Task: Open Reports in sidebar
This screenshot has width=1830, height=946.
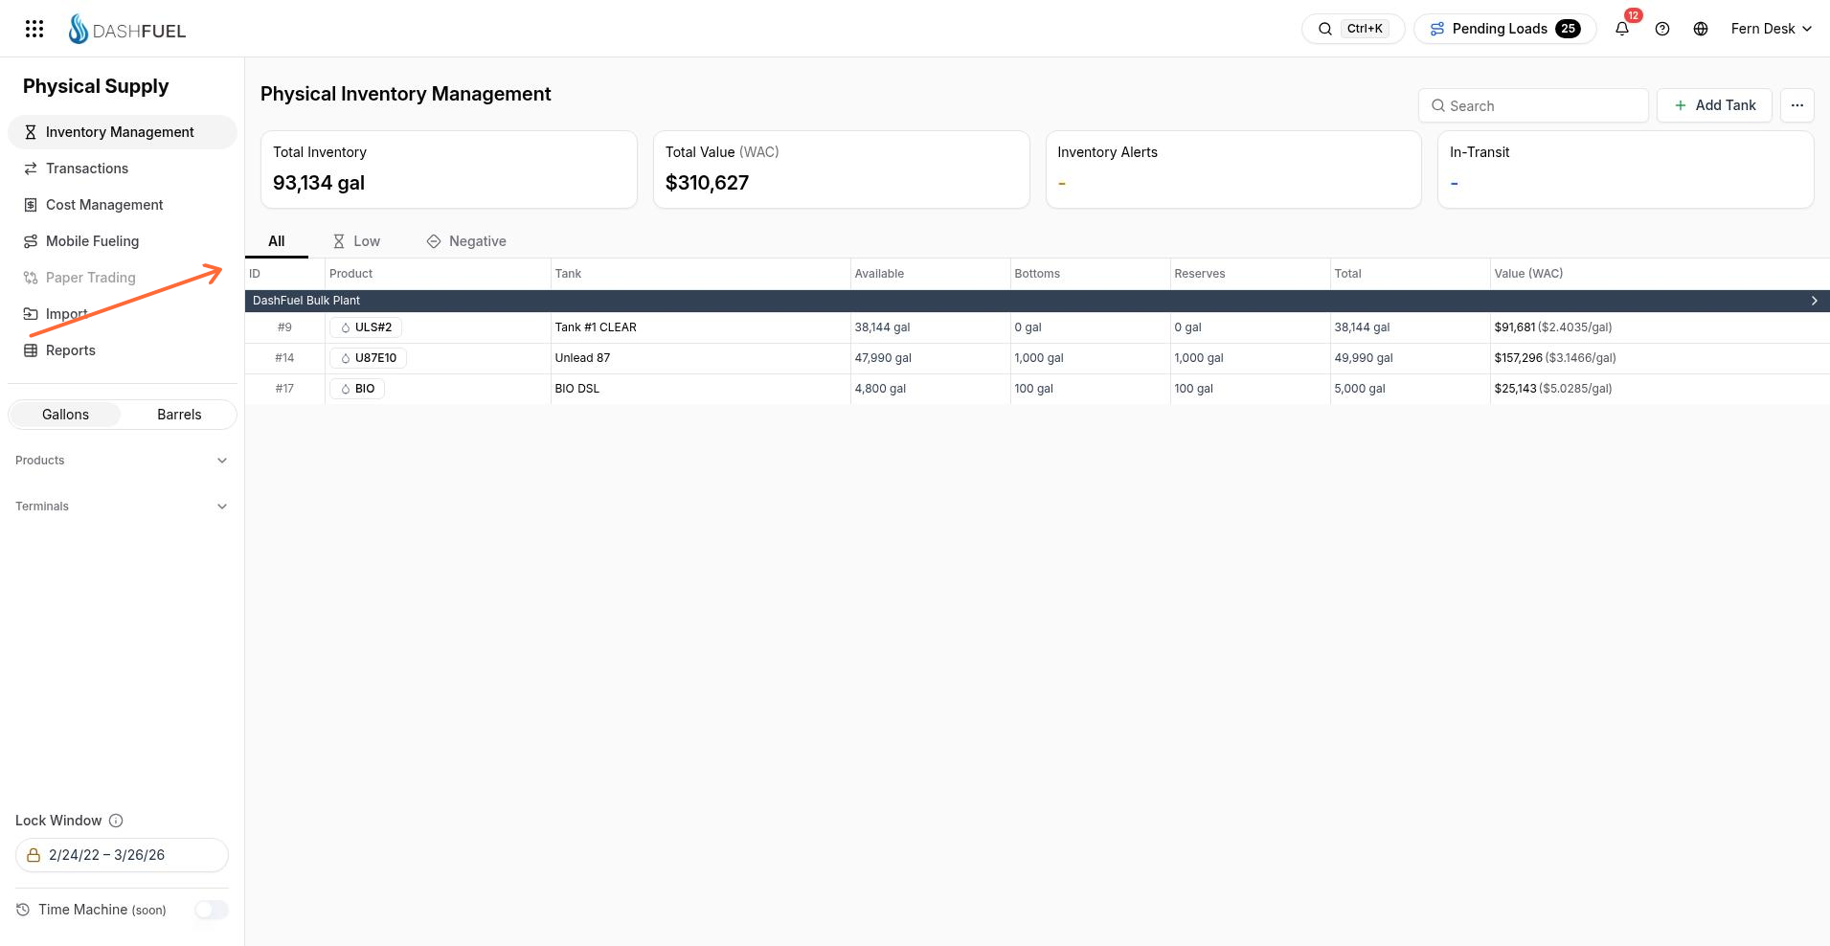Action: click(x=123, y=350)
